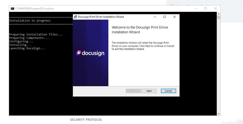Minimize the cmd.exe console window
Screen dimensions: 243x124
click(195, 9)
